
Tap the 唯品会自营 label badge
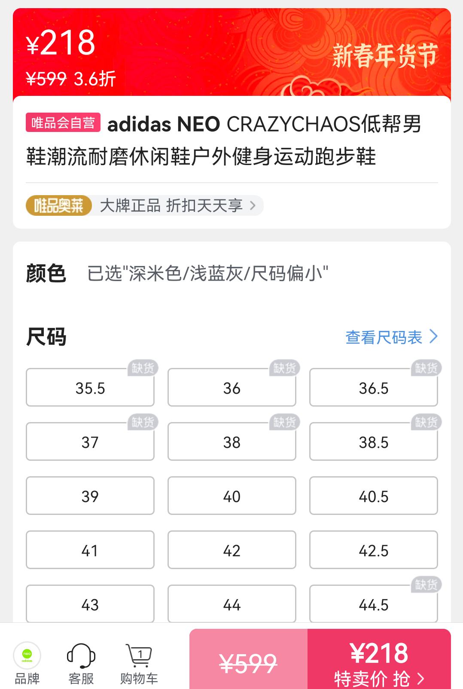(63, 122)
